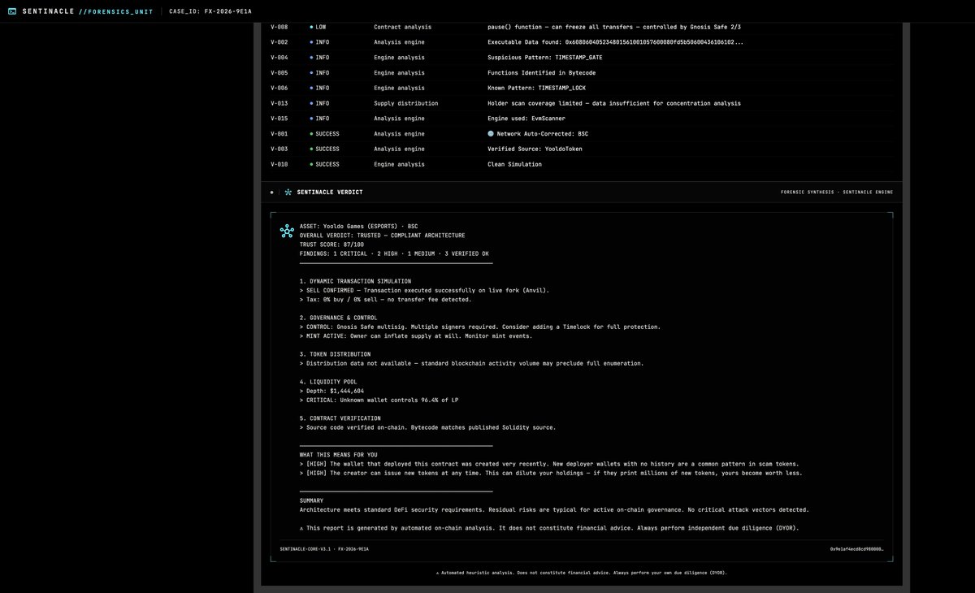Click 'TRUST SCORE: 87/100' line
The height and width of the screenshot is (593, 975).
pyautogui.click(x=331, y=245)
